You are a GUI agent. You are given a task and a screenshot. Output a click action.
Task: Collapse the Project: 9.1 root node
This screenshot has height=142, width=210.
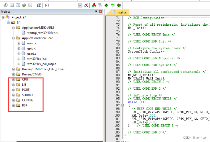(x=3, y=17)
